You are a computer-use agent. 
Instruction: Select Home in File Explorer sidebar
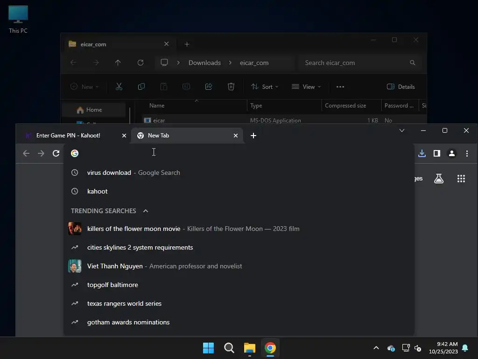[93, 110]
